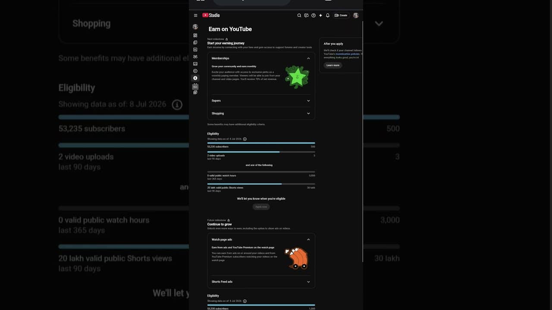
Task: Click the "Grow your community and earn monthly" text
Action: 234,66
